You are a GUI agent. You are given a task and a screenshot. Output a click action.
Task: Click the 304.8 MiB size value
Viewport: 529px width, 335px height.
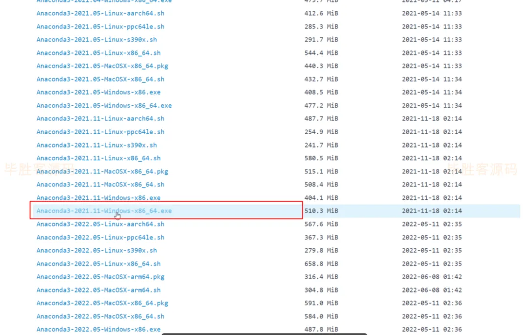(x=321, y=290)
